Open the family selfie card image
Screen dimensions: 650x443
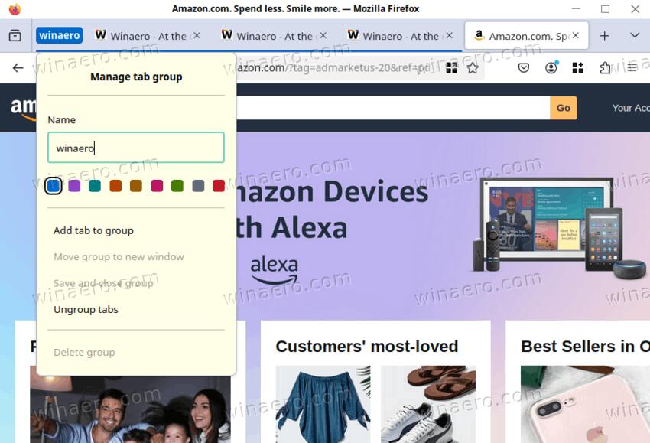[130, 409]
